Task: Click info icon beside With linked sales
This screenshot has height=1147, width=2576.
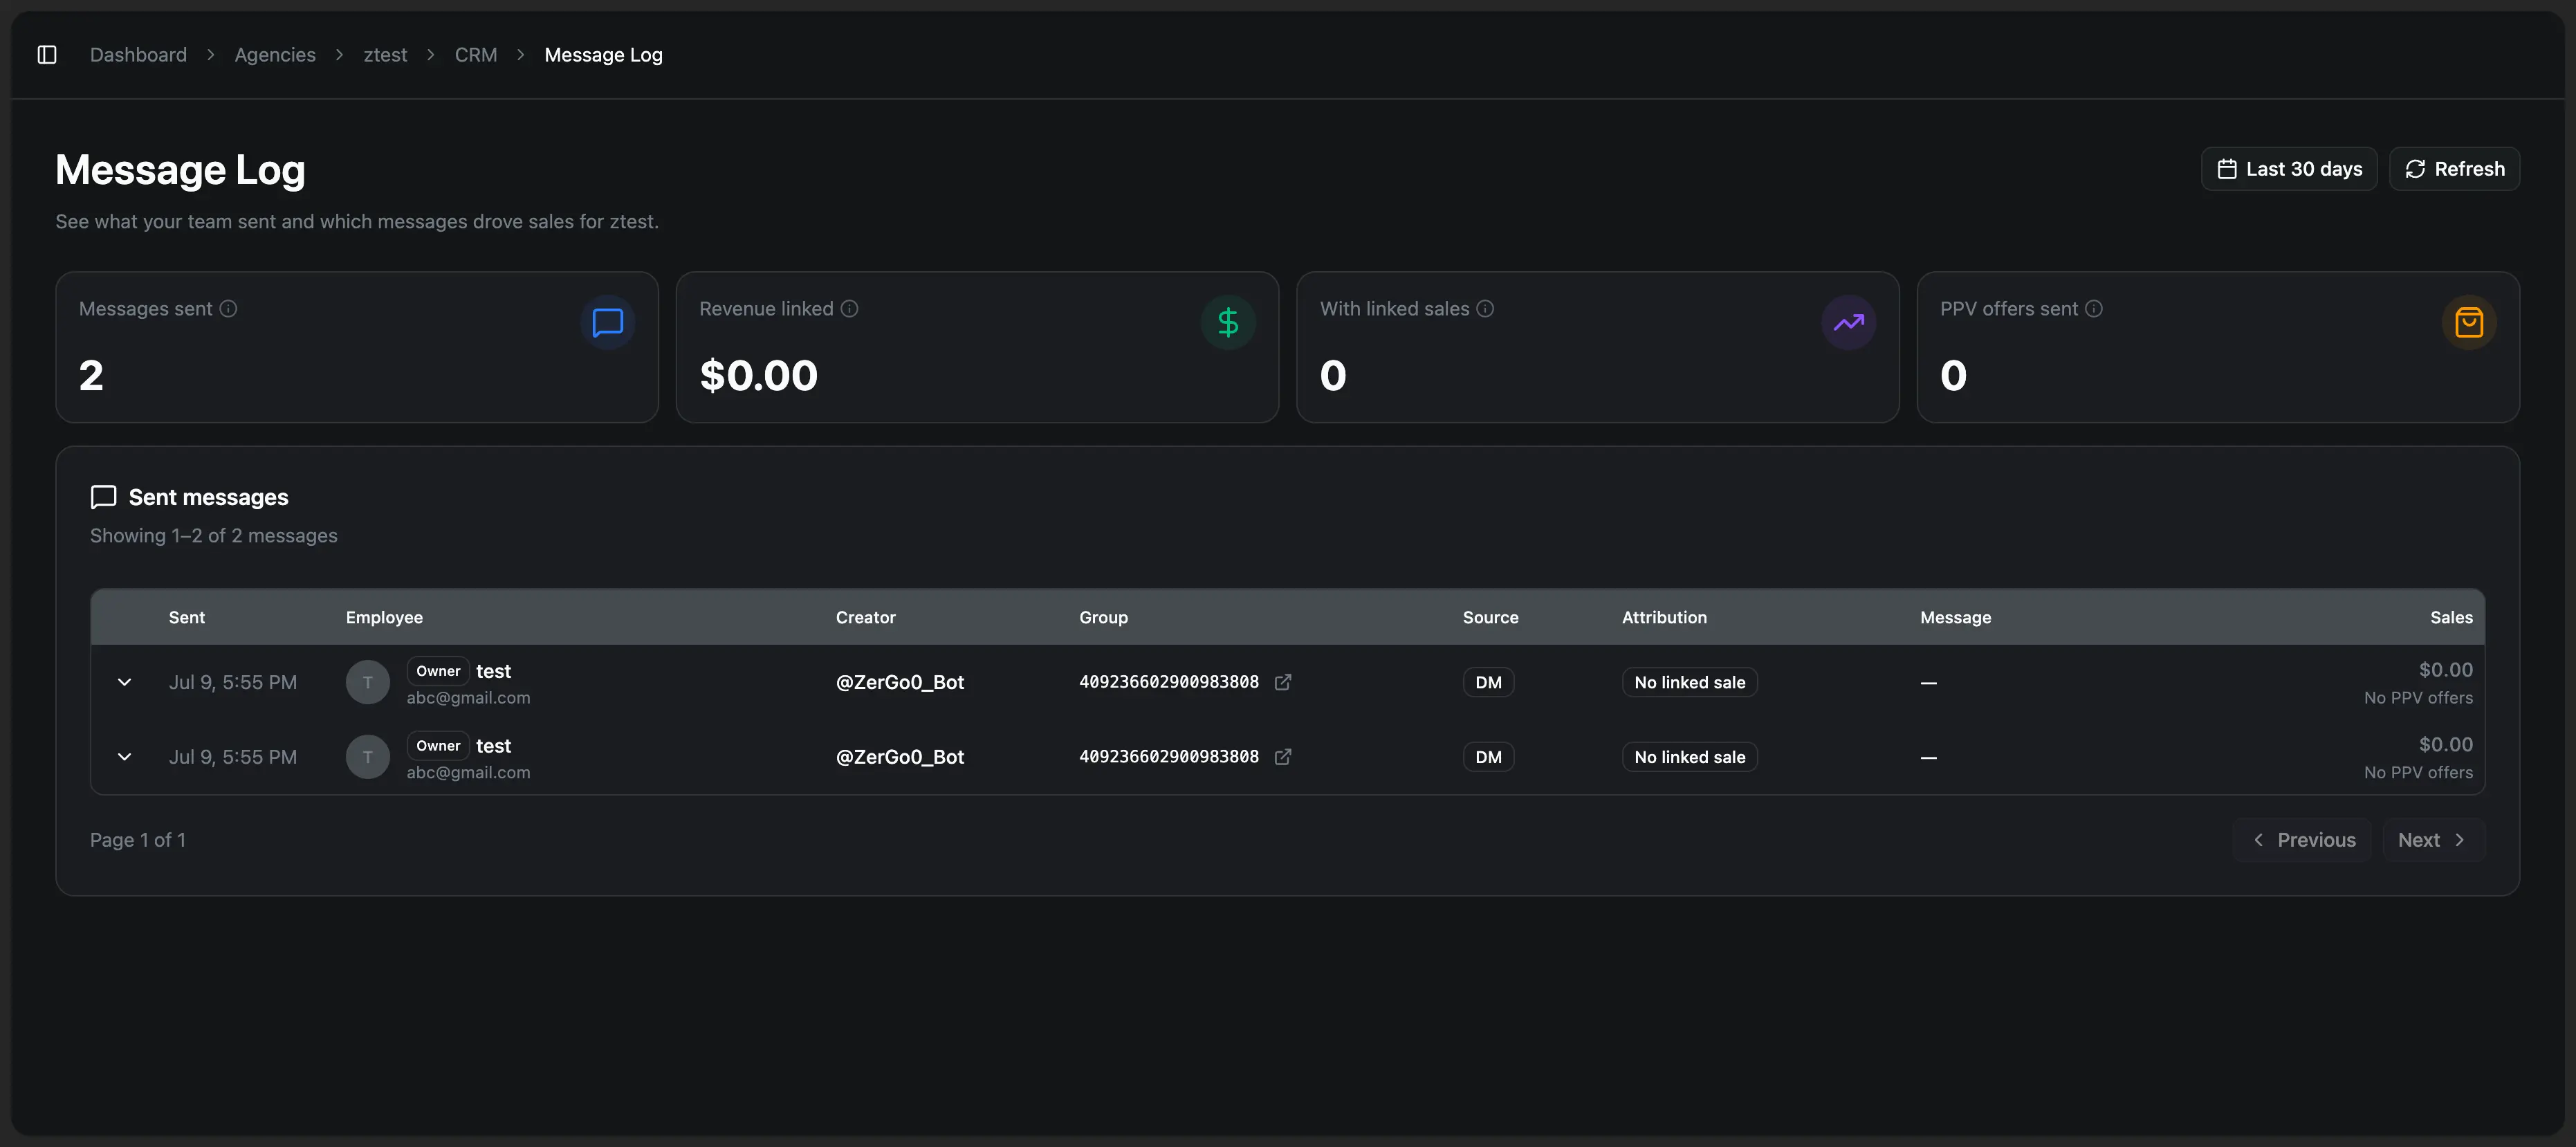Action: 1485,309
